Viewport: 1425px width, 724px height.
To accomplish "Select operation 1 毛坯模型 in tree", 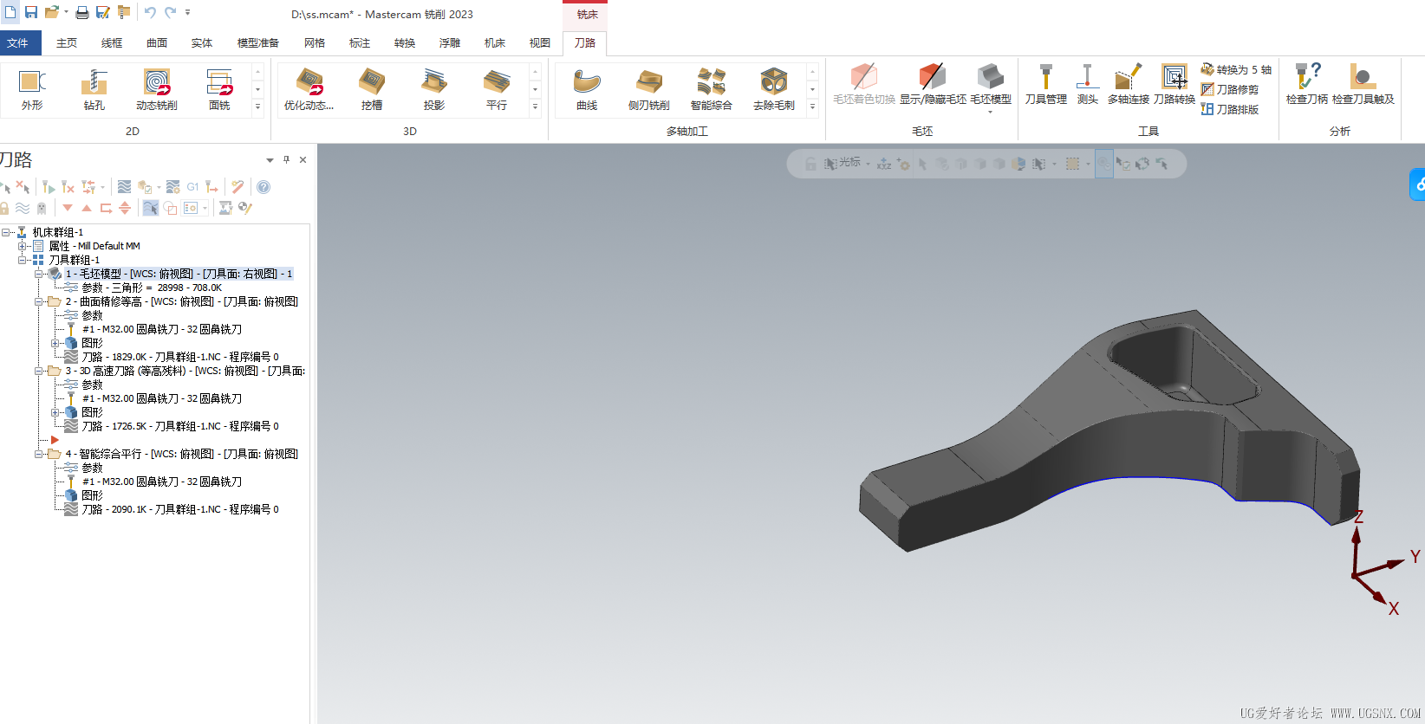I will (179, 274).
